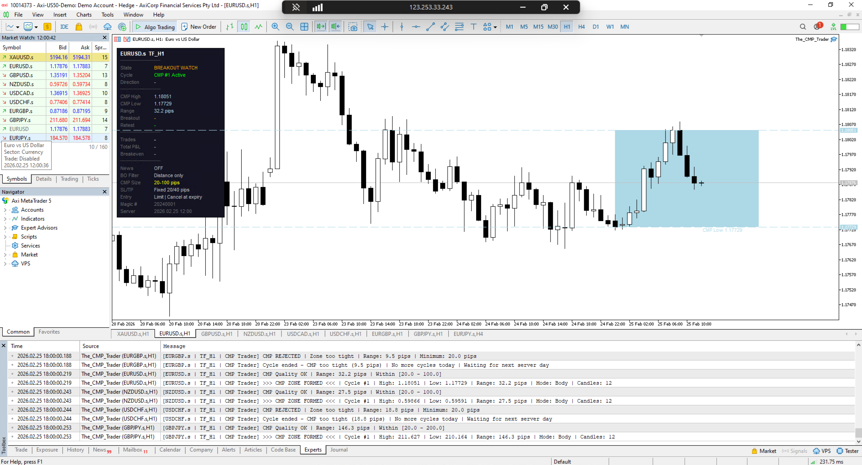This screenshot has width=862, height=465.
Task: Open the search magnifier icon
Action: point(803,27)
